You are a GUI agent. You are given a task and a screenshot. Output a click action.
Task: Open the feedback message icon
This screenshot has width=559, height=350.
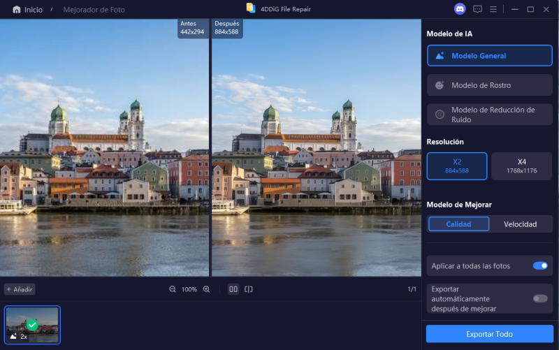[x=478, y=9]
